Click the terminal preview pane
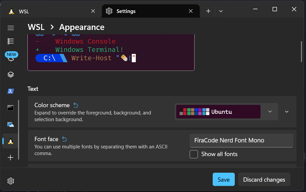Screen dimensions: 306x192 point(111,53)
